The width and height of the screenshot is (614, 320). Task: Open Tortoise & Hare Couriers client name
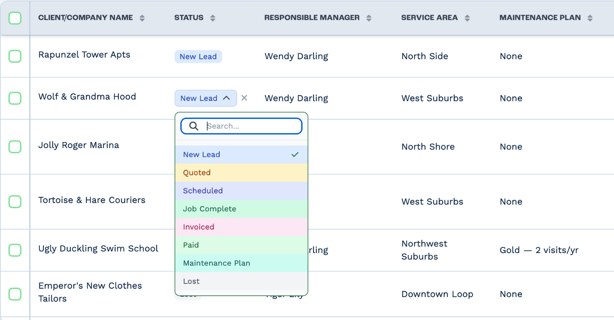(92, 200)
